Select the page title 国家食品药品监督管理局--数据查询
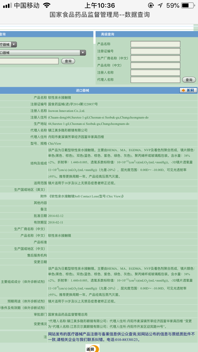198x352 pixels. (x=100, y=15)
